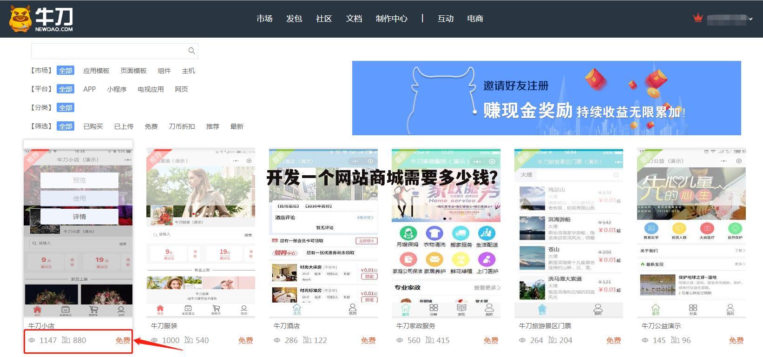Select 全部 in the 平台 filter row

[66, 89]
